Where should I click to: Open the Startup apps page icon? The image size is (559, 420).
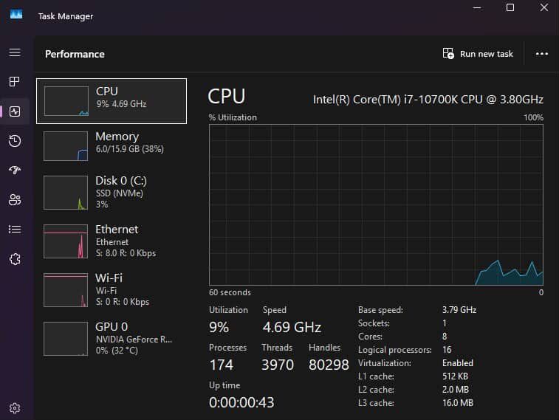pyautogui.click(x=15, y=170)
